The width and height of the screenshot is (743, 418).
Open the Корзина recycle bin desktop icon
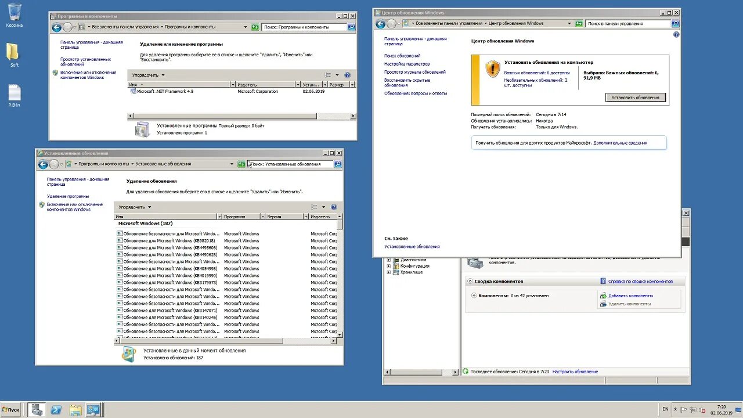click(x=15, y=15)
